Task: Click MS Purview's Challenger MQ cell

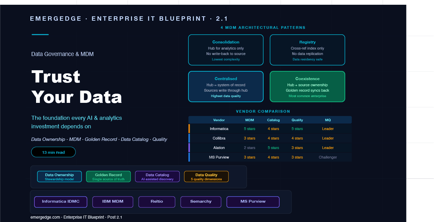Action: tap(328, 158)
